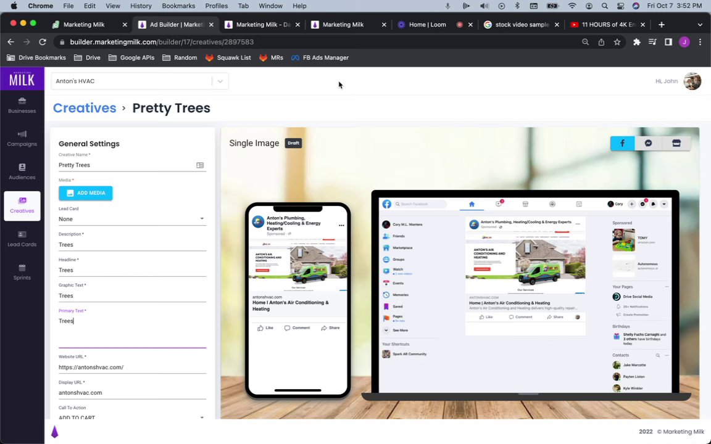Switch to Marketing Milk - Da tab
Image resolution: width=711 pixels, height=444 pixels.
(x=262, y=25)
